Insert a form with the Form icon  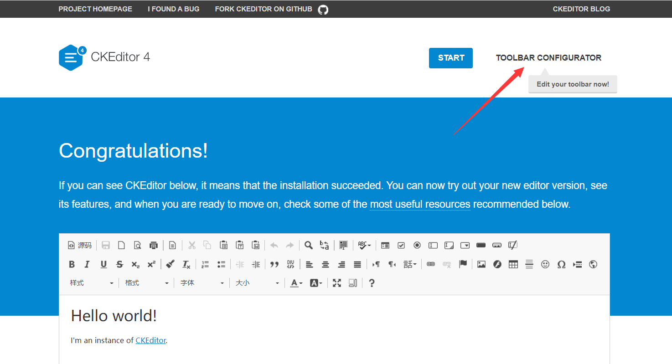point(385,245)
